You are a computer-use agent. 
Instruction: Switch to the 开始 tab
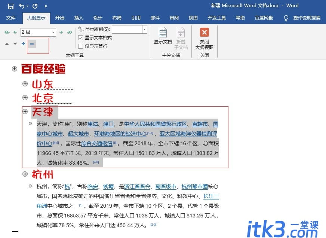60,18
